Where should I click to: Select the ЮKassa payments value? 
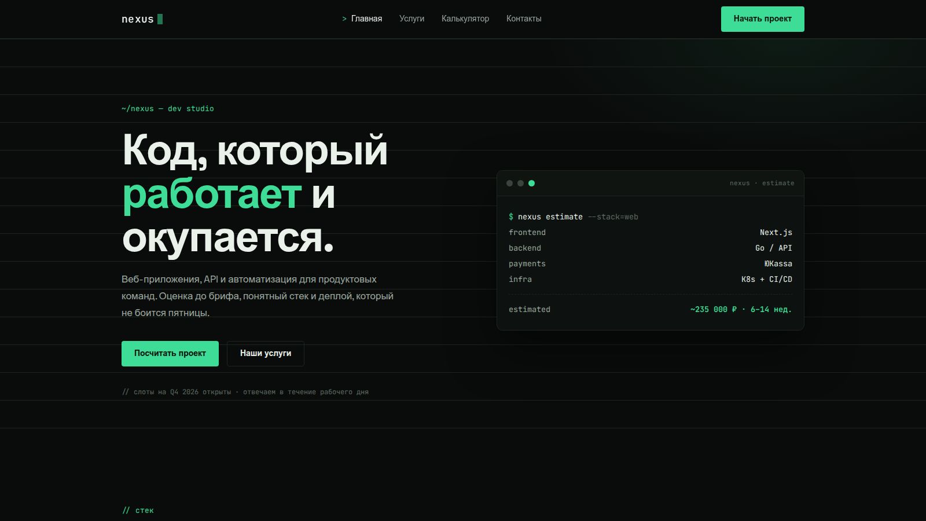[x=778, y=264]
